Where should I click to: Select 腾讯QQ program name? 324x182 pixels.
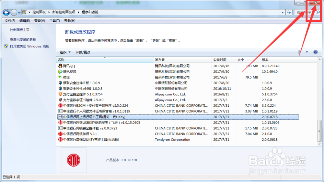click(69, 66)
